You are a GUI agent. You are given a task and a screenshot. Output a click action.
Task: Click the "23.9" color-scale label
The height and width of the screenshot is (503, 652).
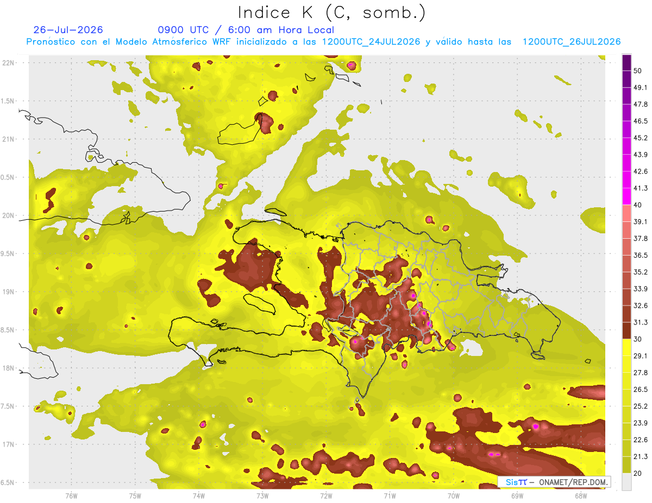641,424
